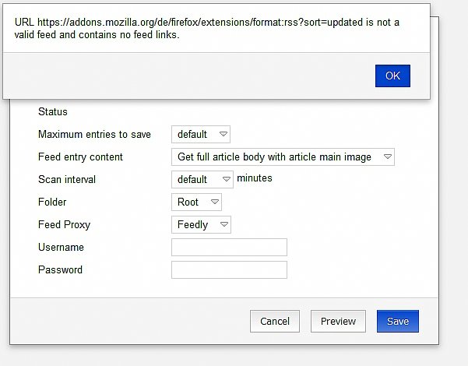Click the "Folder" label text
Screen dimensions: 468x366
pos(53,202)
